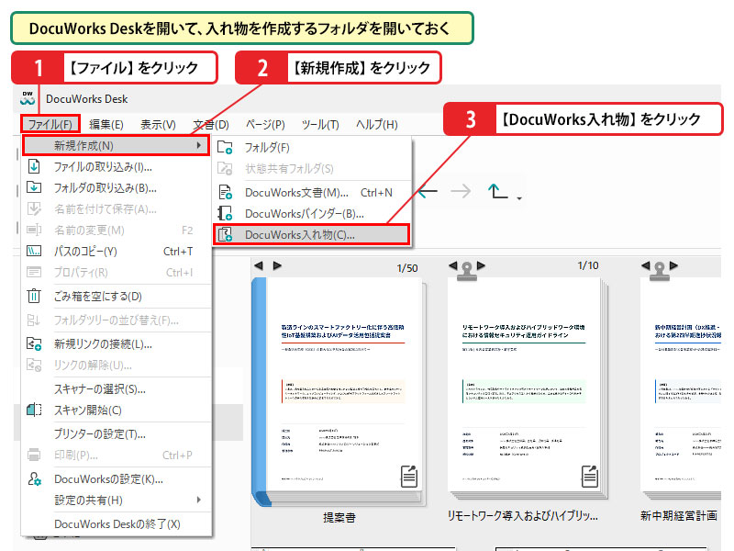Click container icon beside DocuWorks入れ物
Screen dimensions: 734x551
[x=225, y=234]
